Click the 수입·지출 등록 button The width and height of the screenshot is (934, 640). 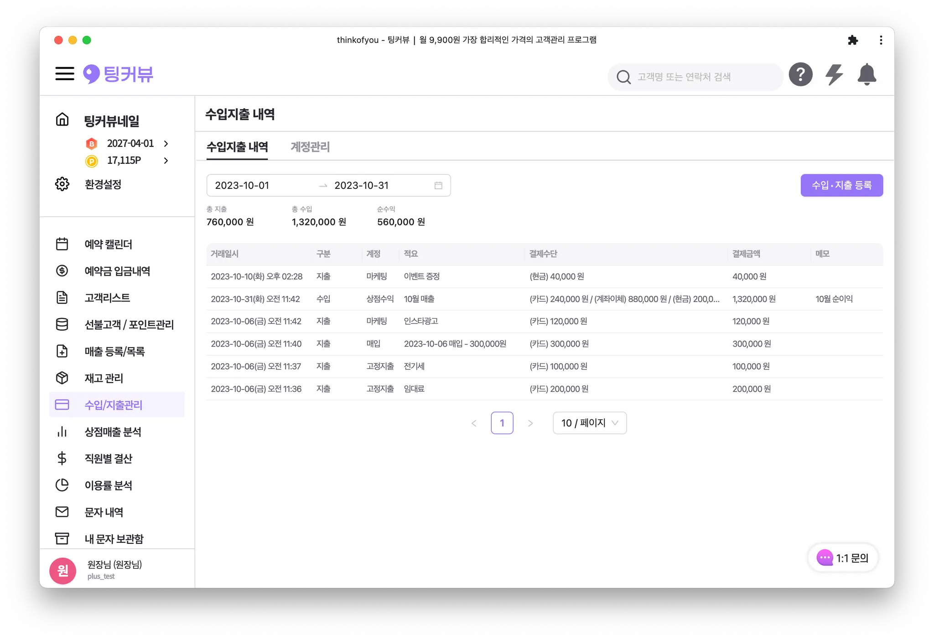pos(841,185)
